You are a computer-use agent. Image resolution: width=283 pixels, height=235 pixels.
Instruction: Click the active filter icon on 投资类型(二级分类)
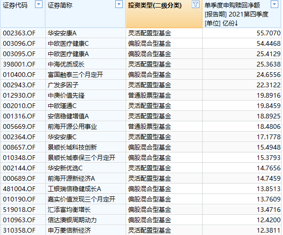tap(196, 4)
